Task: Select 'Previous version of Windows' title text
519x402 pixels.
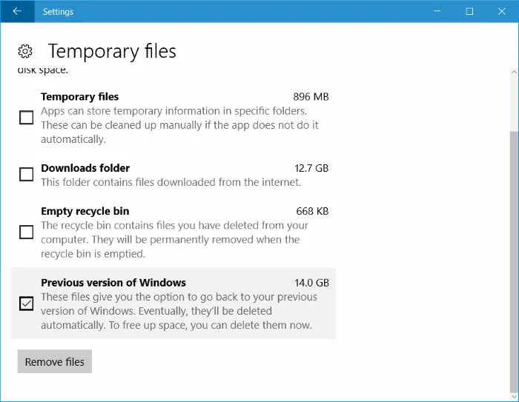Action: pos(113,283)
